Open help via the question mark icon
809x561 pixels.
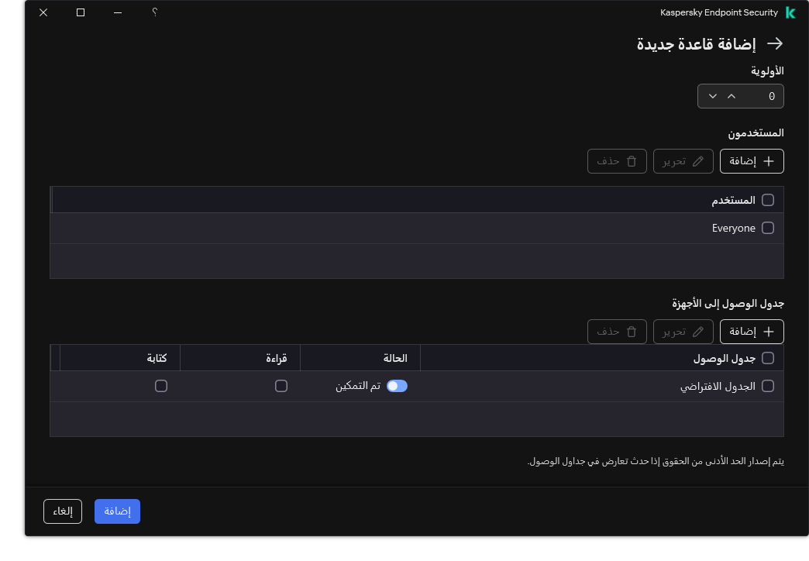[153, 12]
